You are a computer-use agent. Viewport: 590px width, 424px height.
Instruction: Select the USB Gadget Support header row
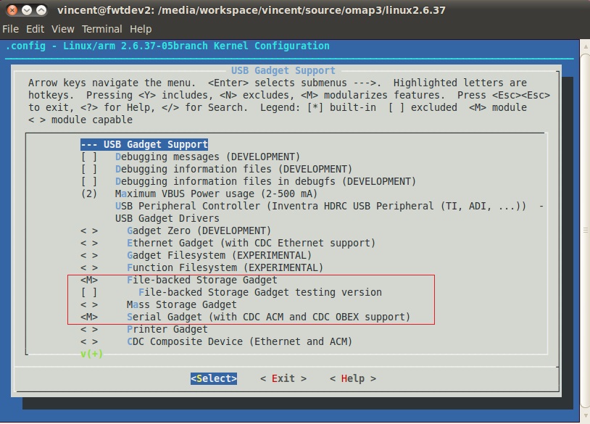(x=144, y=144)
